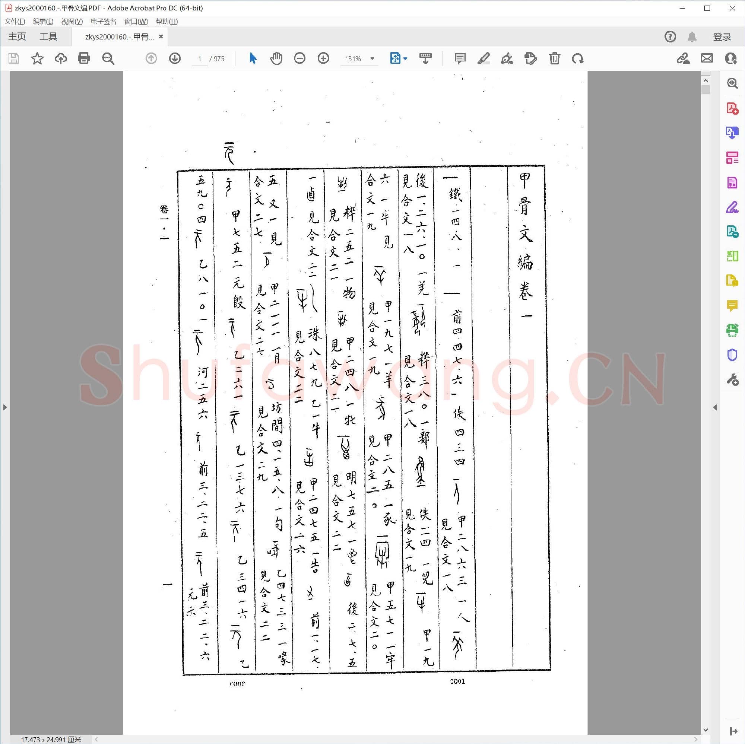Open the 编辑(E) menu
Image resolution: width=745 pixels, height=744 pixels.
43,21
